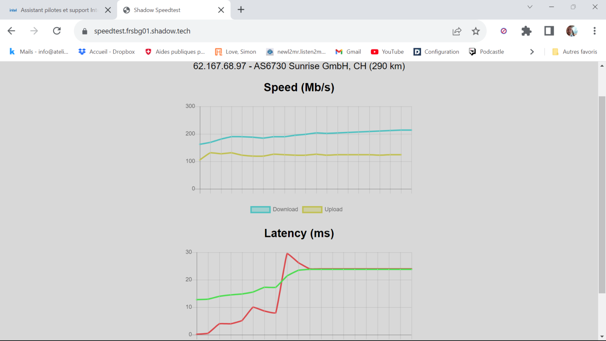606x341 pixels.
Task: Click the Speed (Mb/s) heading
Action: click(299, 87)
